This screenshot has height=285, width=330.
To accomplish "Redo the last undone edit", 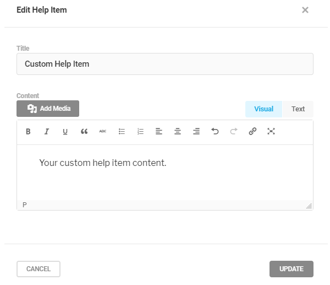I will coord(234,131).
